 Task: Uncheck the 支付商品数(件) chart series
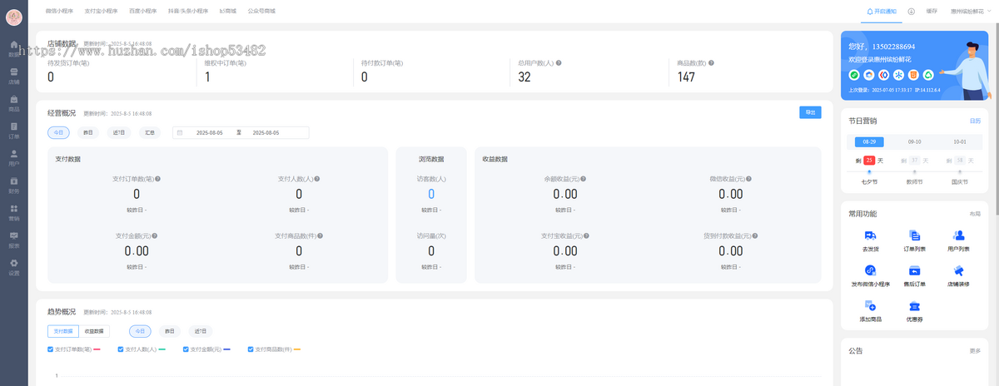251,349
